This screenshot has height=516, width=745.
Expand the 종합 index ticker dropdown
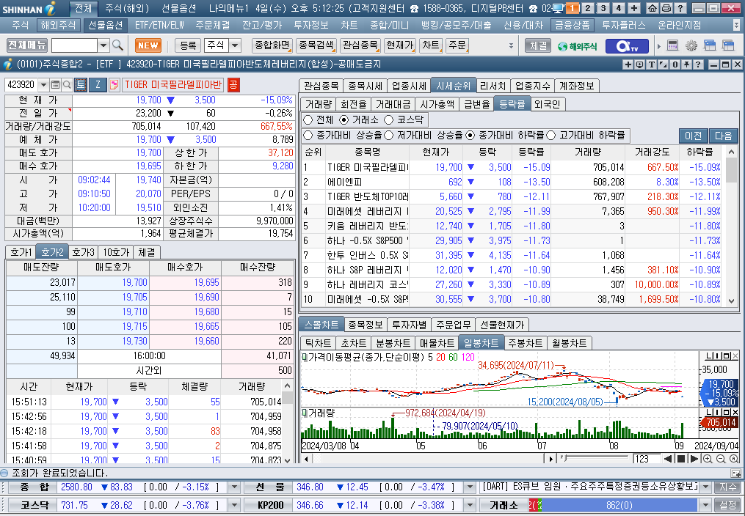(234, 487)
